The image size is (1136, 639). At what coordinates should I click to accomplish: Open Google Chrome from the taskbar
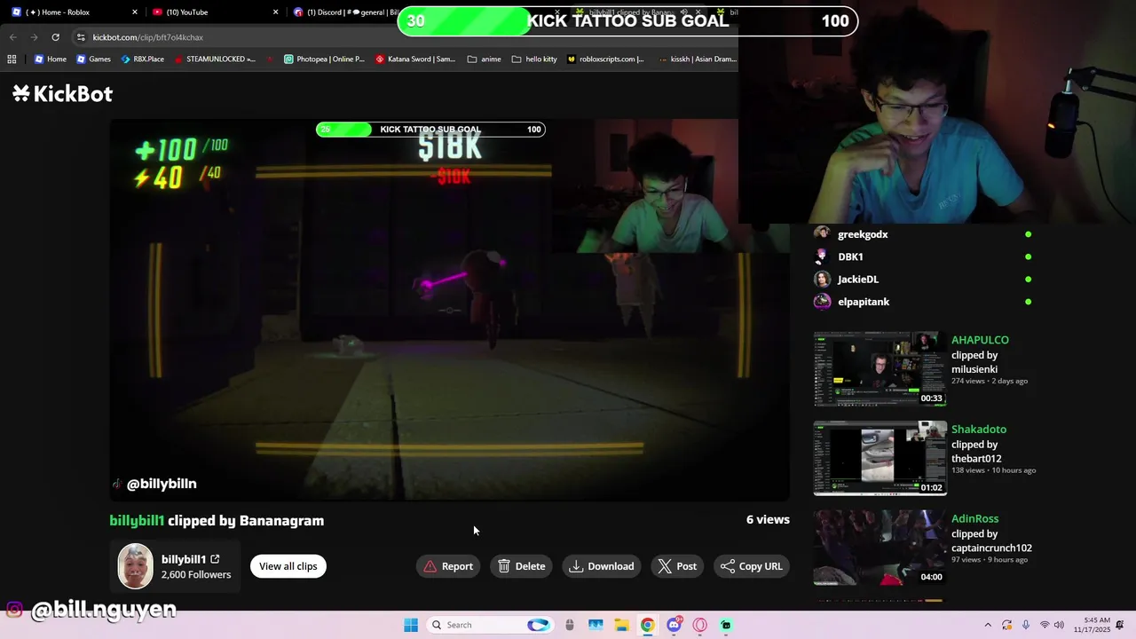[648, 625]
